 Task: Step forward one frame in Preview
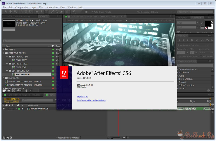click(x=192, y=40)
